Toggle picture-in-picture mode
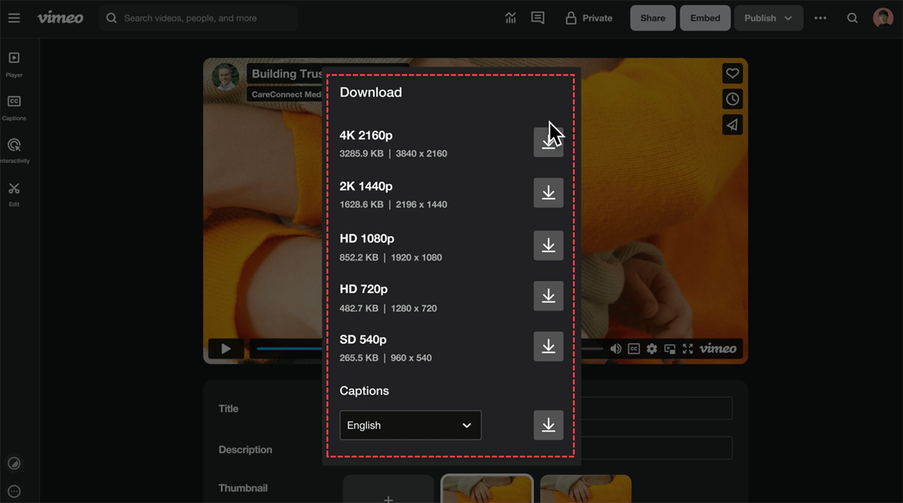The width and height of the screenshot is (903, 503). [670, 349]
